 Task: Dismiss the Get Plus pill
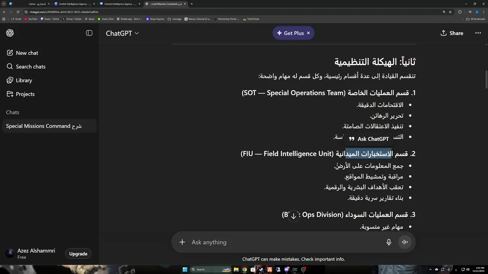[308, 33]
